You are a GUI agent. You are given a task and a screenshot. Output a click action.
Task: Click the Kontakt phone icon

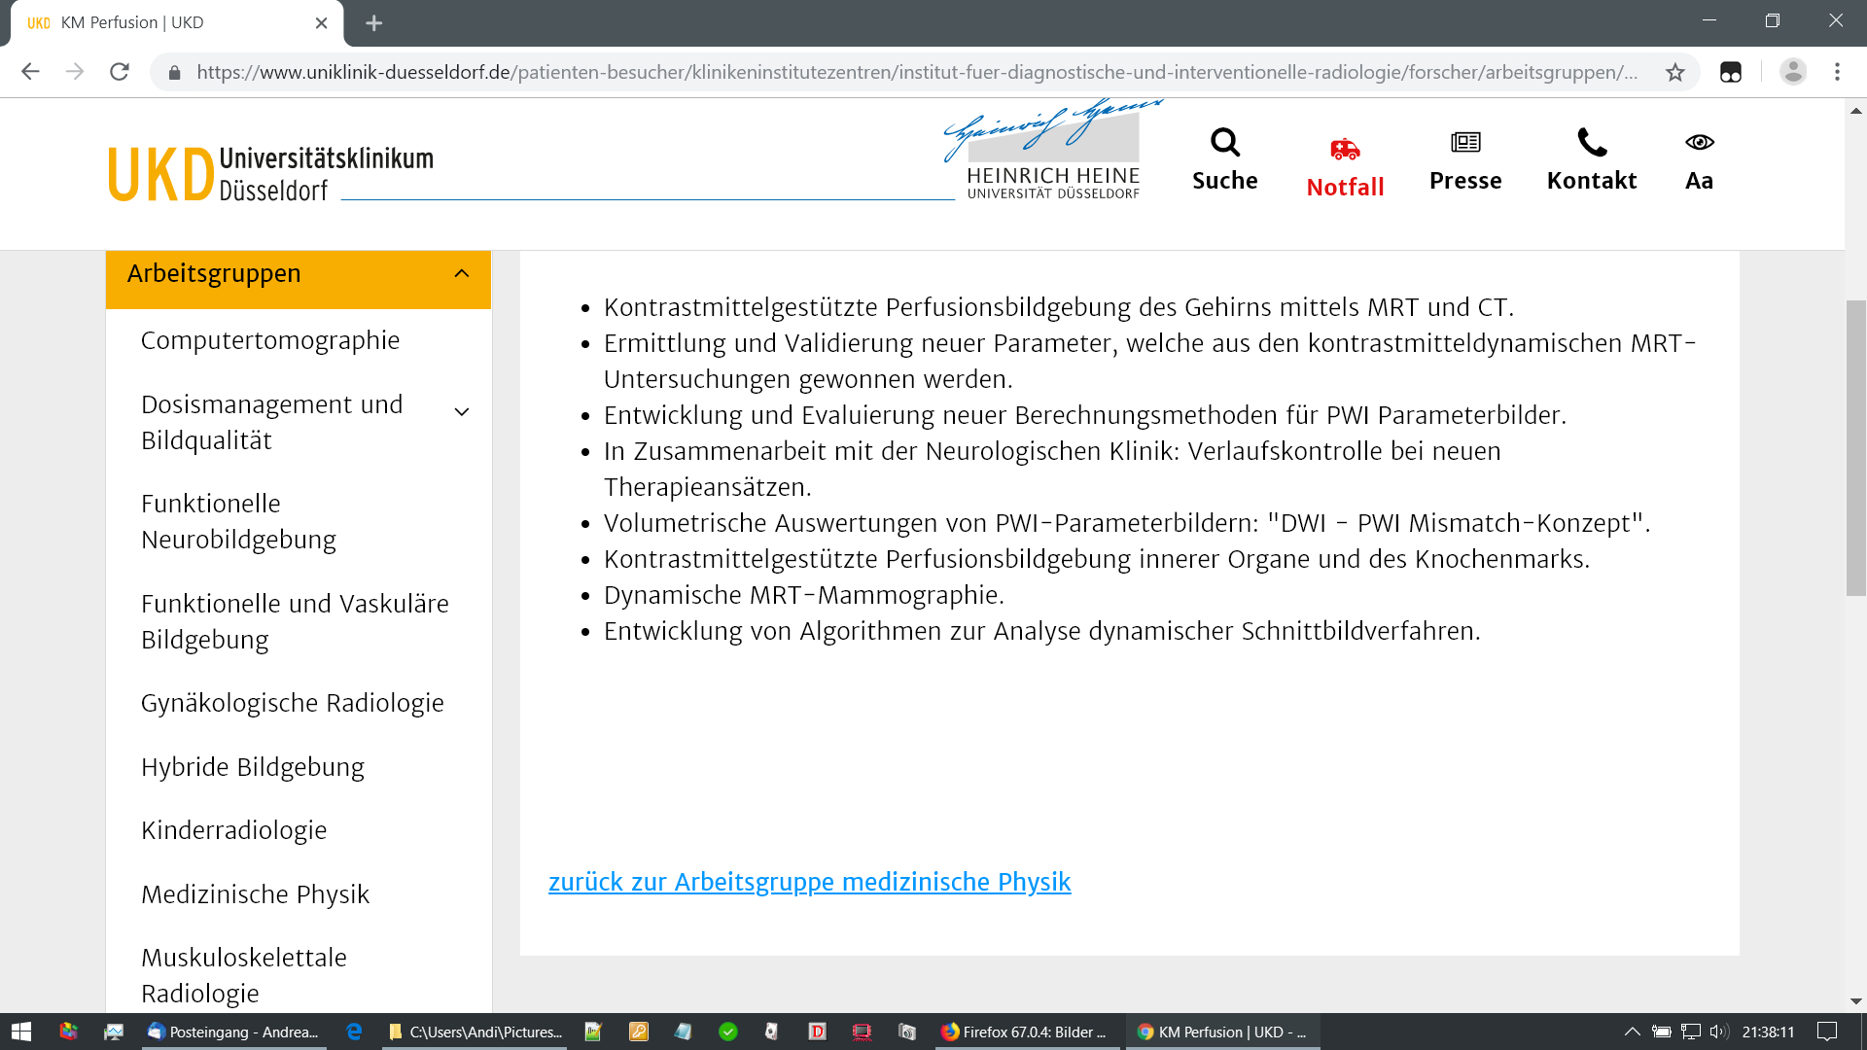coord(1591,143)
